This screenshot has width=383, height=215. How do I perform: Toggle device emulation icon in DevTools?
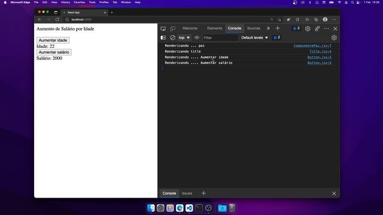[x=172, y=29]
